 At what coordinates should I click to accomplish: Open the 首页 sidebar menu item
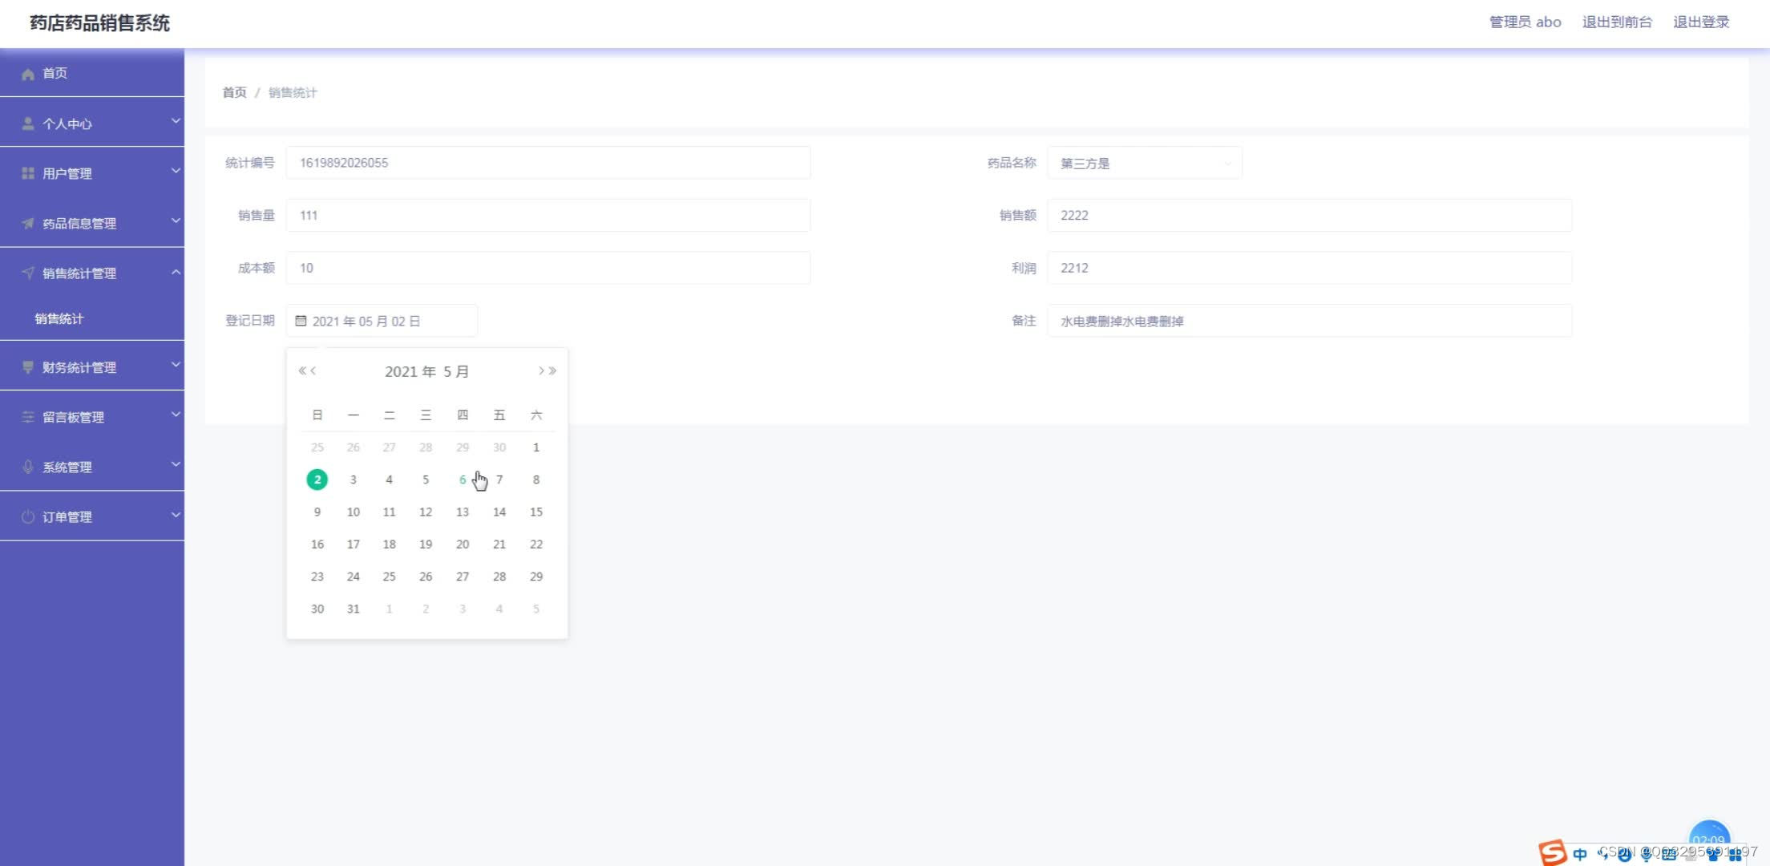click(92, 73)
